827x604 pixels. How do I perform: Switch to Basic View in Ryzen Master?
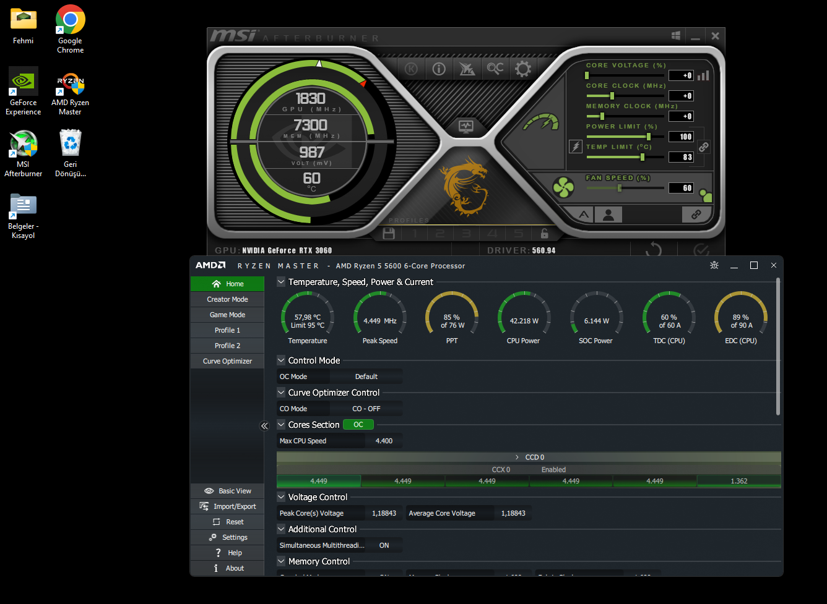pyautogui.click(x=227, y=491)
